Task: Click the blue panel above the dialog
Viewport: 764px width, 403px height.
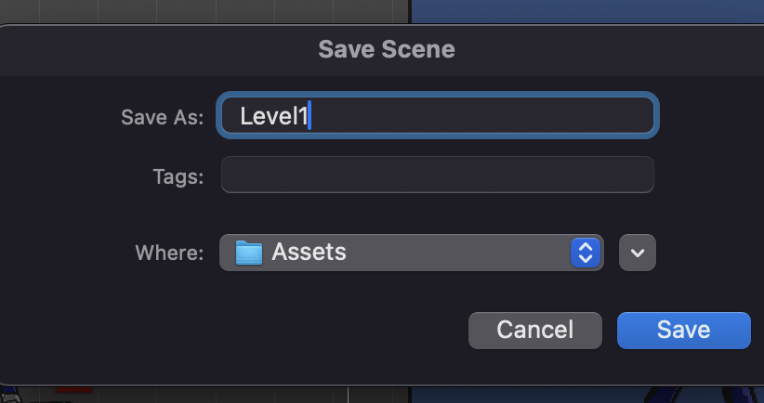Action: 586,11
